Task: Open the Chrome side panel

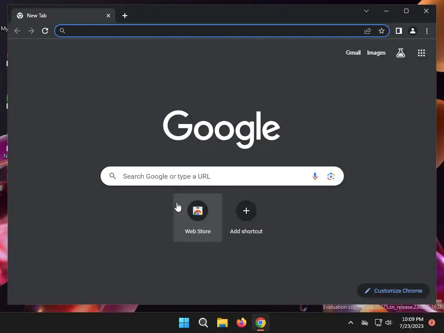Action: click(399, 31)
